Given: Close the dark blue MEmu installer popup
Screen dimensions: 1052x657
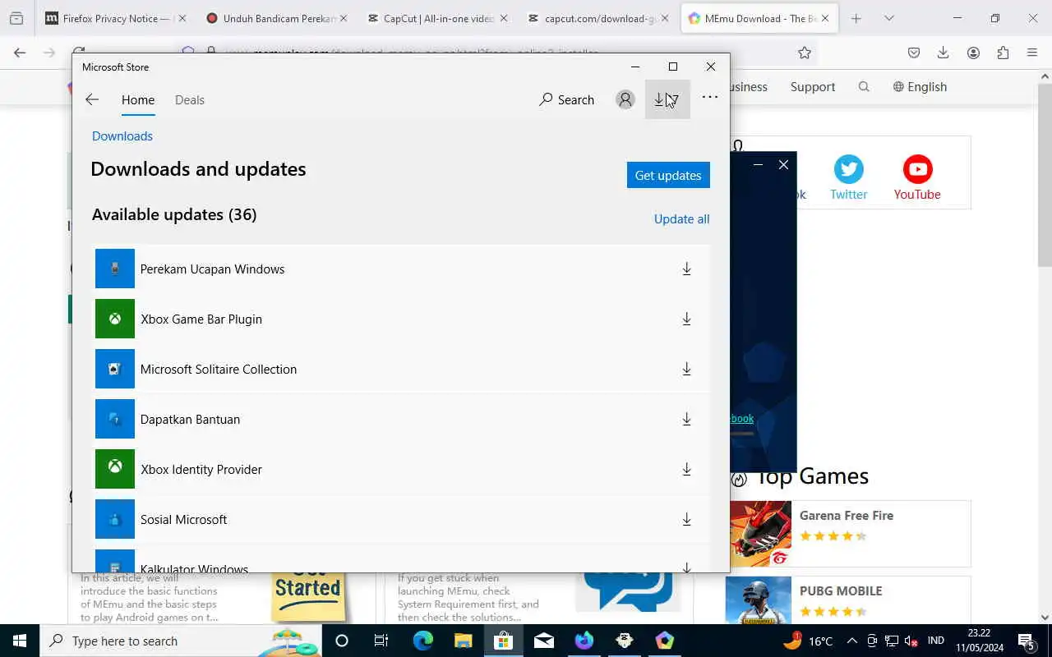Looking at the screenshot, I should tap(783, 164).
